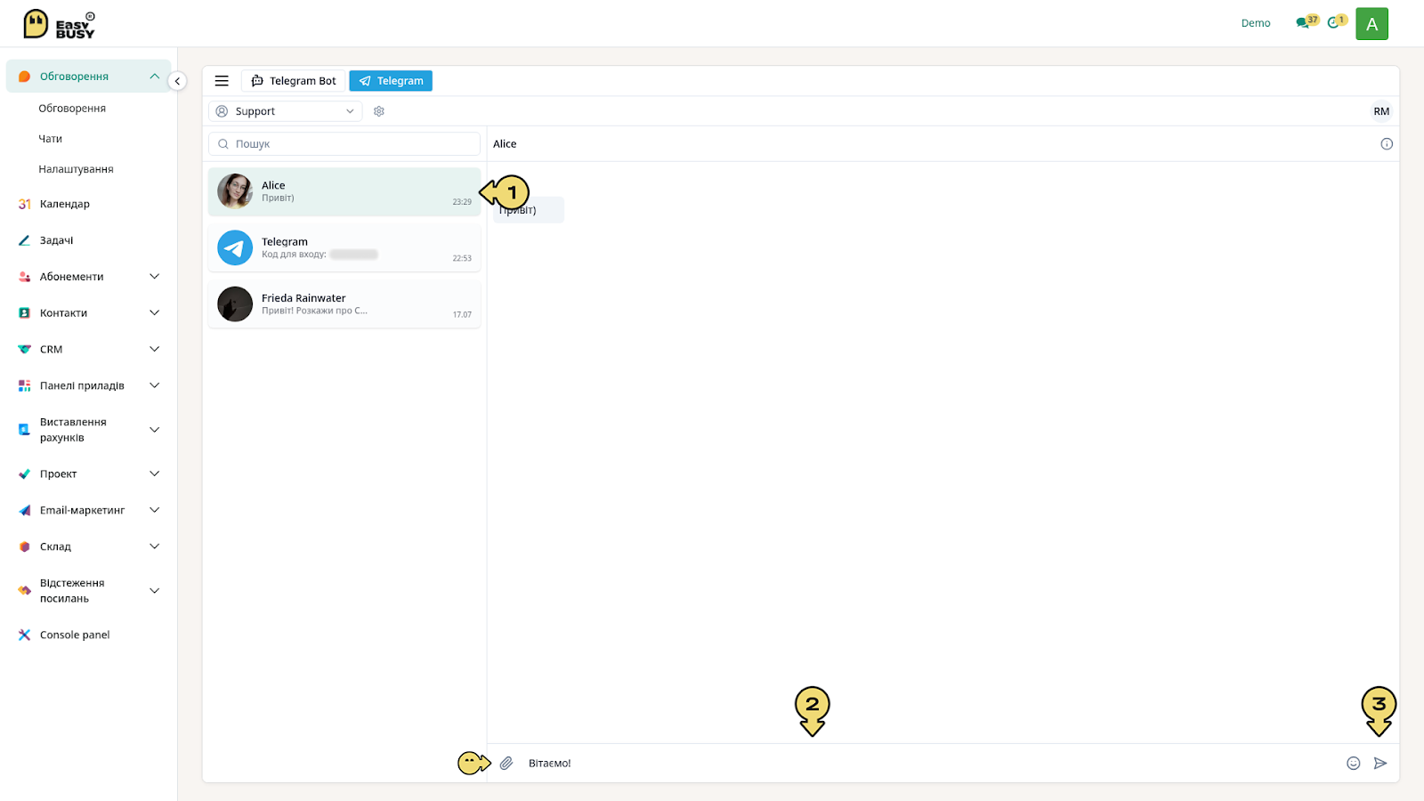The image size is (1424, 801).
Task: Expand the Склад menu chevron
Action: 154,547
